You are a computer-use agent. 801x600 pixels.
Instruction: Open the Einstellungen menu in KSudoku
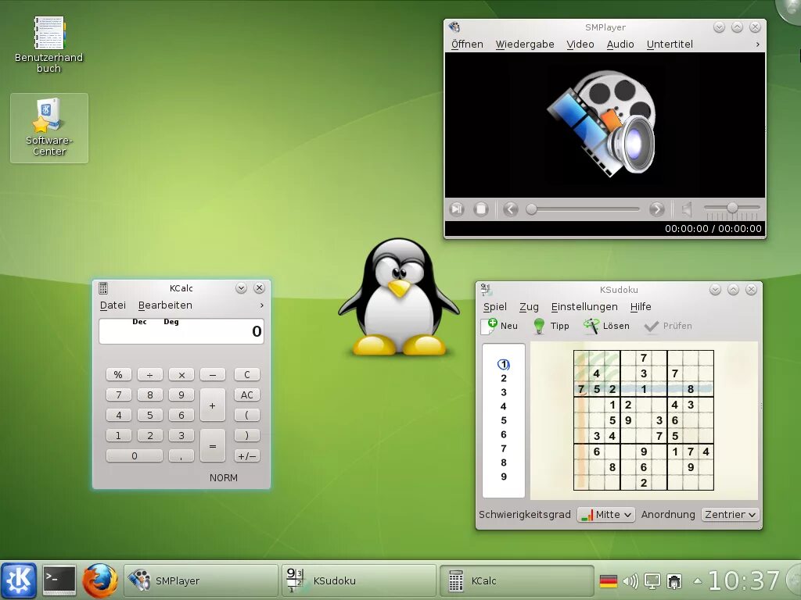584,306
